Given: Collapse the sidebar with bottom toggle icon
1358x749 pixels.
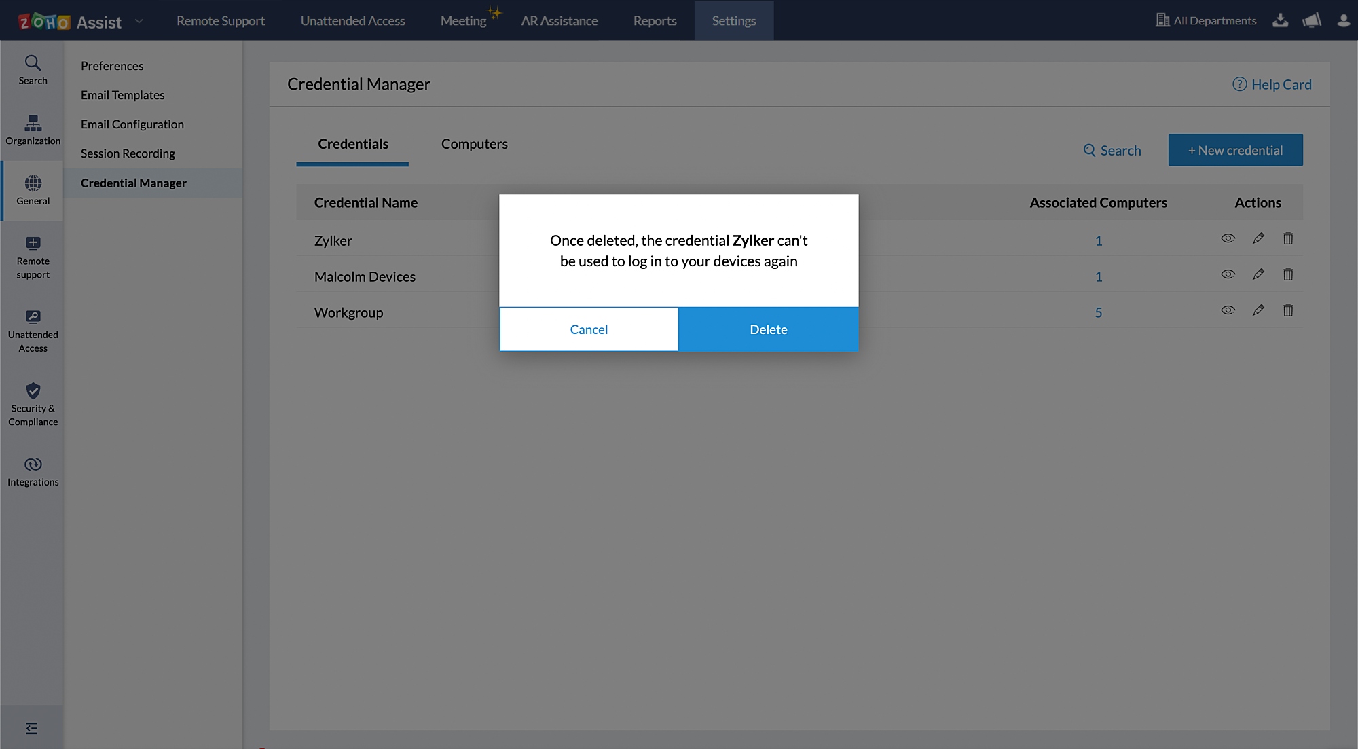Looking at the screenshot, I should tap(32, 728).
